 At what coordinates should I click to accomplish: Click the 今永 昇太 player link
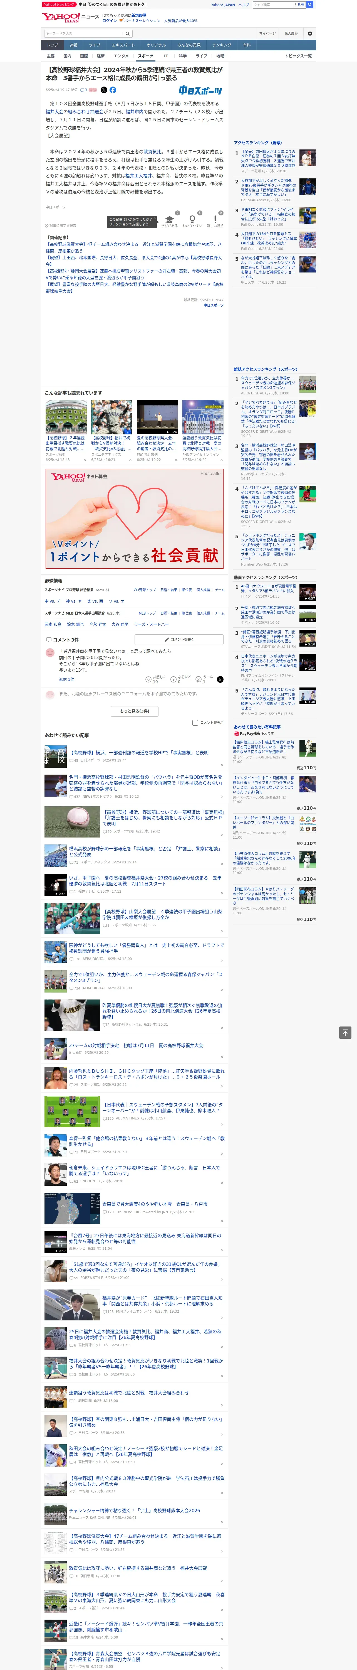click(x=97, y=624)
